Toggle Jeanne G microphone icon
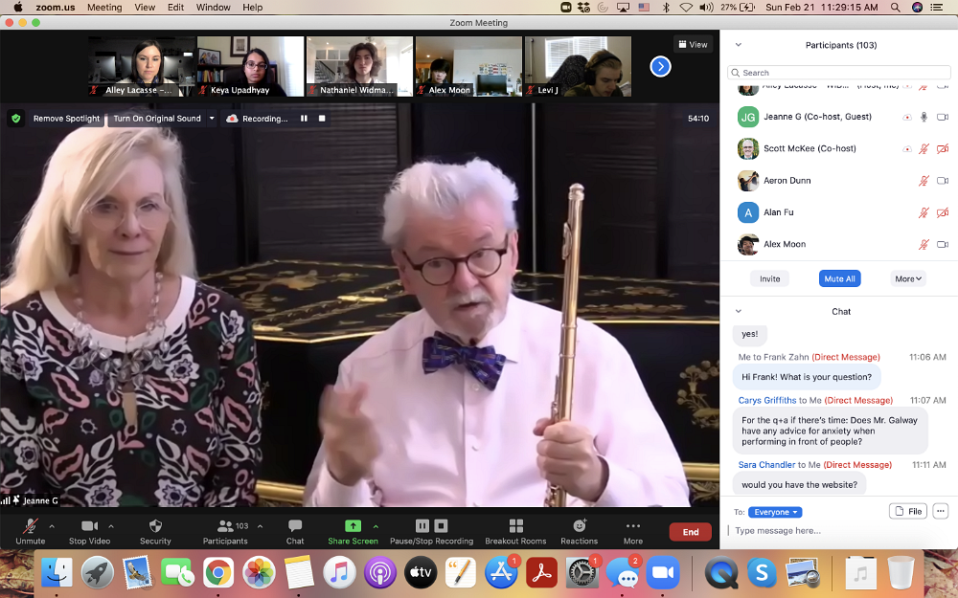This screenshot has width=958, height=598. click(924, 117)
